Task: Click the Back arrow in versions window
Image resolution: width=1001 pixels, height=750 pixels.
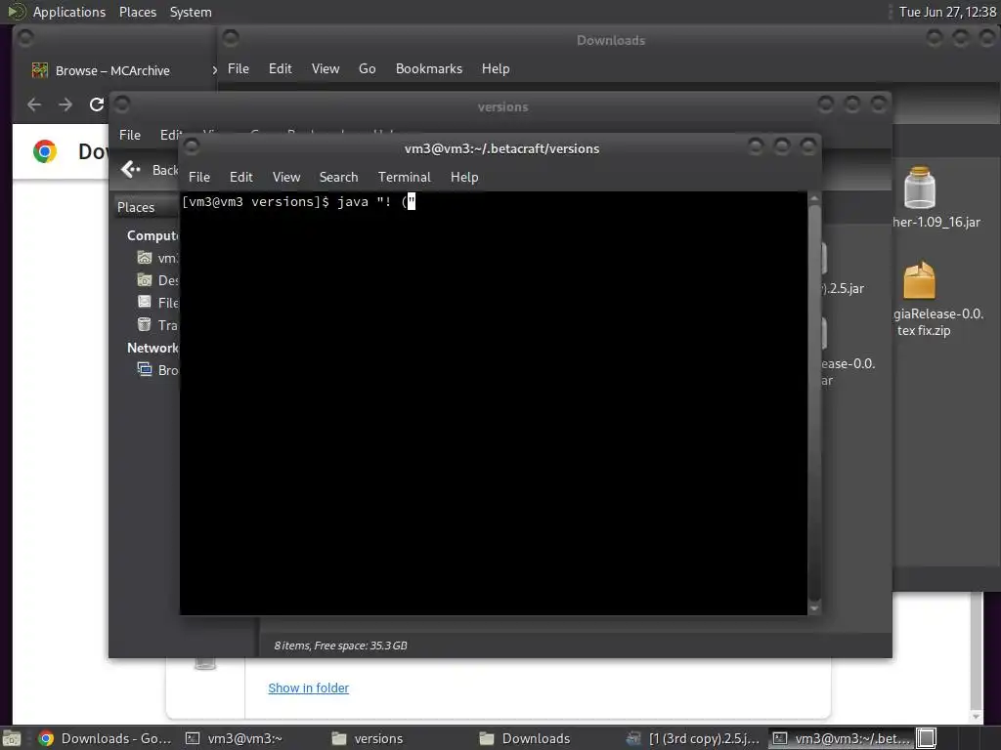Action: pos(130,169)
